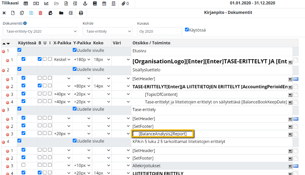Click the paperclip attachments icon
The width and height of the screenshot is (305, 175).
click(x=124, y=3)
